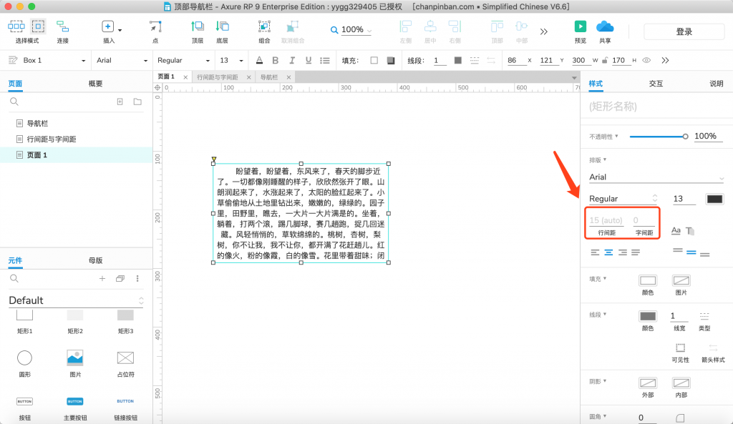Bring to front with 顶层 icon
This screenshot has height=424, width=733.
click(197, 26)
